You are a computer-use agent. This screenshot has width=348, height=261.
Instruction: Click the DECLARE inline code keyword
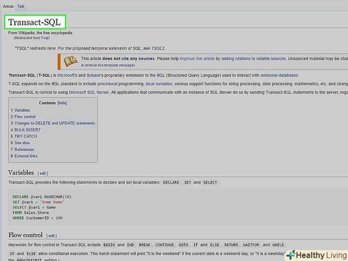tap(171, 183)
